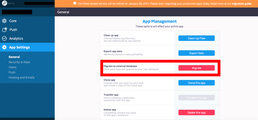Click the App Settings gear icon
The height and width of the screenshot is (120, 258).
[x=4, y=47]
